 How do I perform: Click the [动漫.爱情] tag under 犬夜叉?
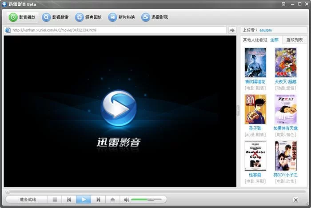(x=285, y=88)
